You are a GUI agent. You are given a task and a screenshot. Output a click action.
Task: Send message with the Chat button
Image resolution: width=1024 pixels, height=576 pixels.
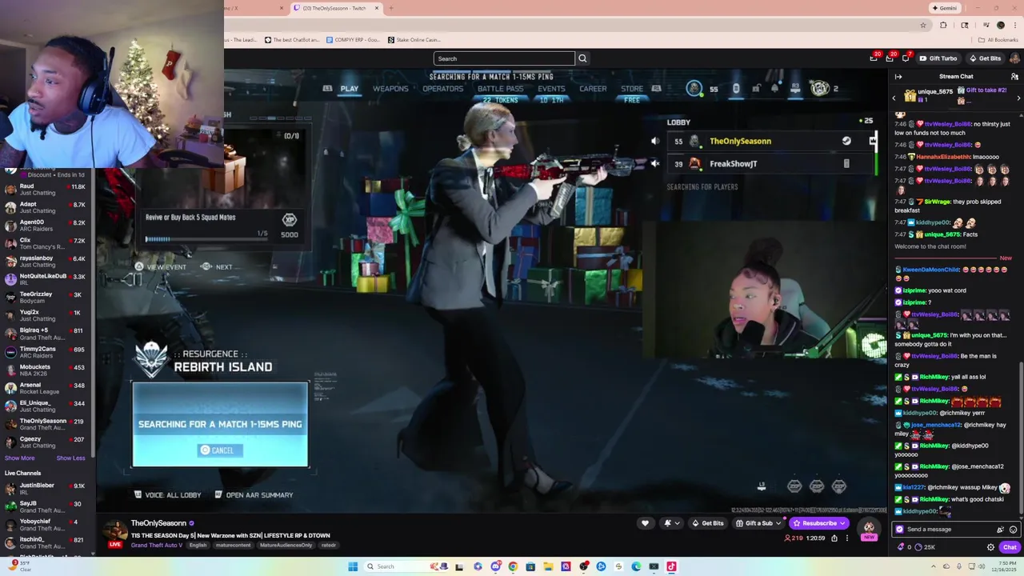(1010, 547)
